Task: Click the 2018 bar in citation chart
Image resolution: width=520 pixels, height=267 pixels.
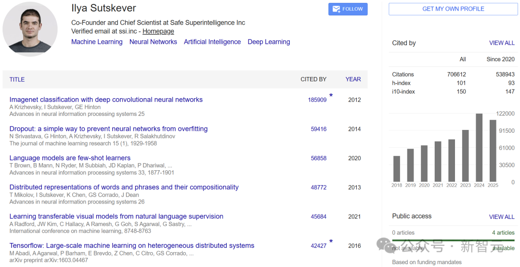Action: pyautogui.click(x=397, y=169)
